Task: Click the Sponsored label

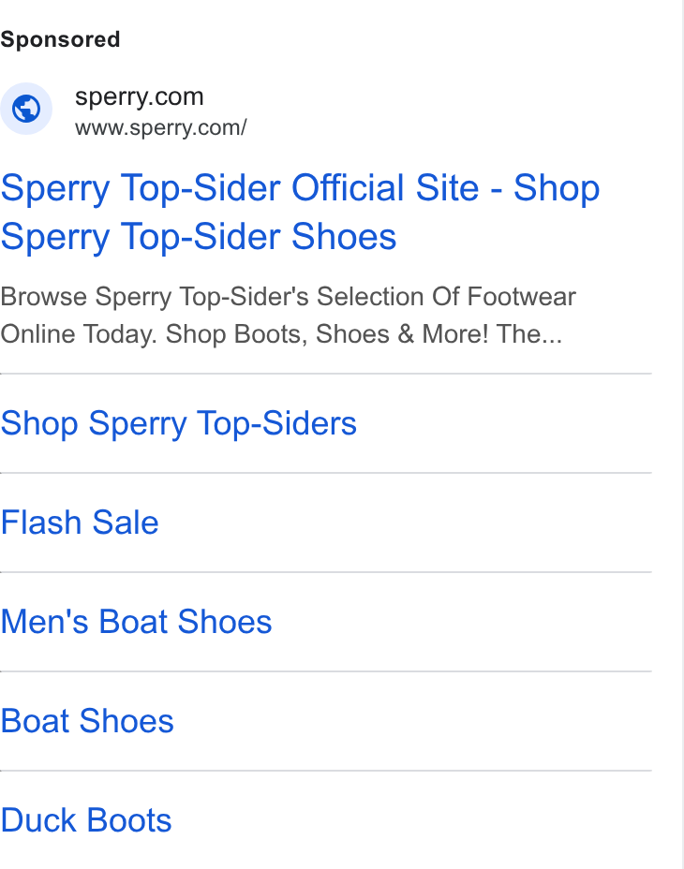Action: click(x=60, y=40)
